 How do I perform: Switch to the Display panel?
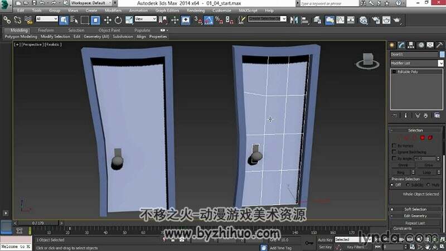(430, 45)
